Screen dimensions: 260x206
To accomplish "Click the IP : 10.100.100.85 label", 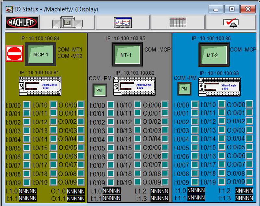I will tap(125, 38).
